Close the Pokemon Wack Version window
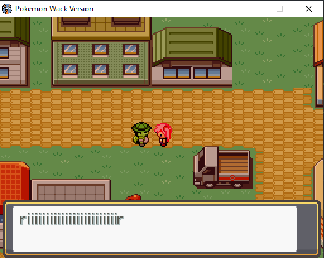The height and width of the screenshot is (258, 324). [x=309, y=9]
